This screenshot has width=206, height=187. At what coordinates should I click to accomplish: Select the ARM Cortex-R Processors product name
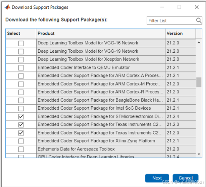(x=100, y=92)
